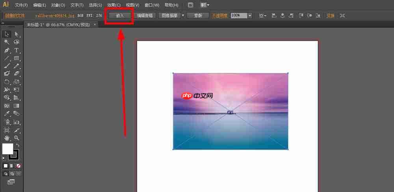Image resolution: width=394 pixels, height=192 pixels.
Task: Click the Swap Fill and Stroke arrow
Action: 17,145
